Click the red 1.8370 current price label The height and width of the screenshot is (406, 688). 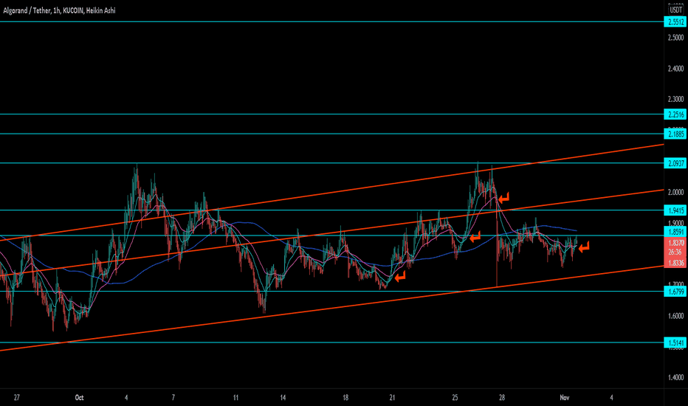point(675,243)
